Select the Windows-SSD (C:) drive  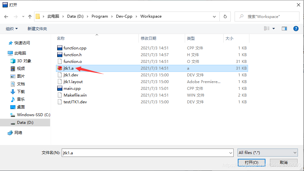33,115
